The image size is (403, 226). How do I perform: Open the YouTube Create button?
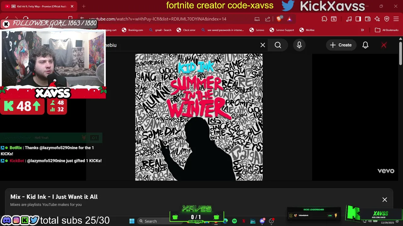coord(341,45)
